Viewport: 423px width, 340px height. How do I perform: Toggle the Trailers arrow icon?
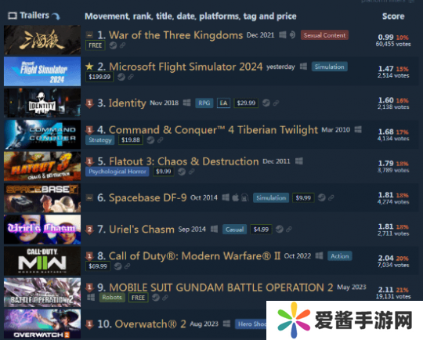coord(56,16)
